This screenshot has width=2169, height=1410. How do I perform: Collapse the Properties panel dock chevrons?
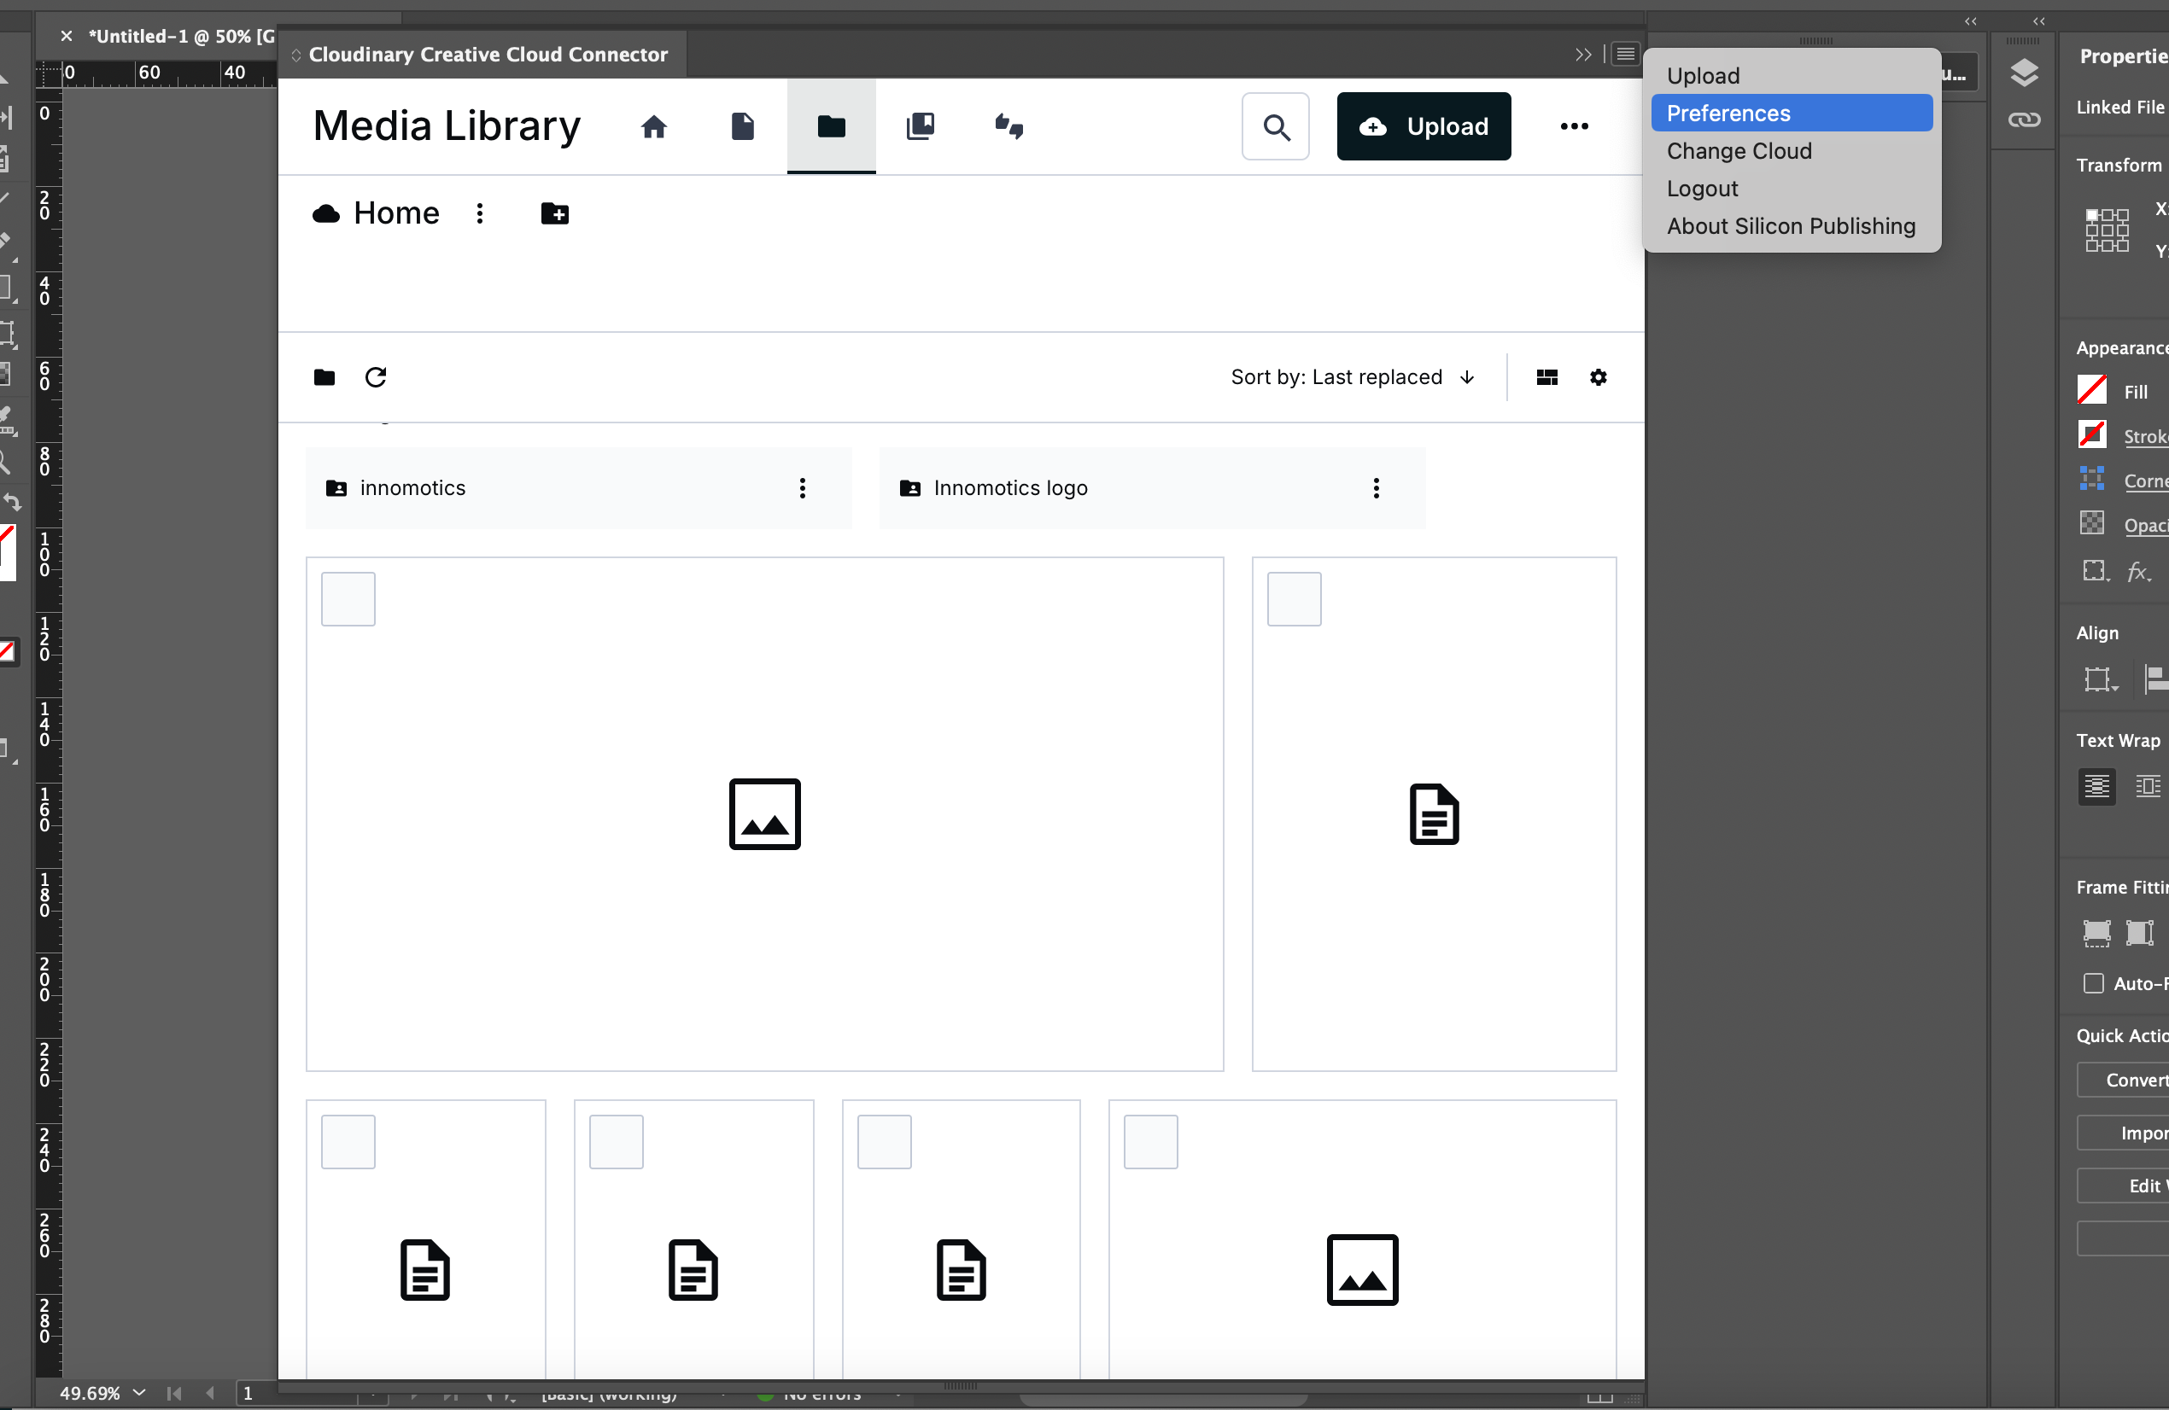(2038, 21)
